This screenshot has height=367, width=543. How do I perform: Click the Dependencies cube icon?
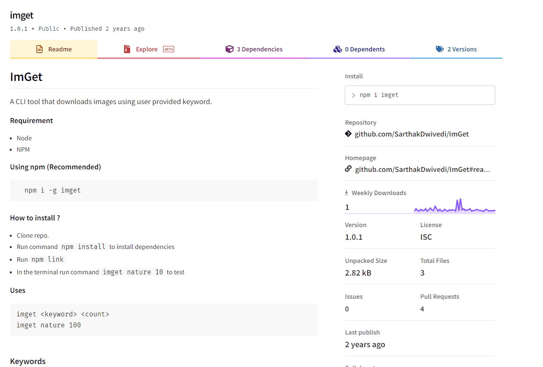[x=229, y=49]
